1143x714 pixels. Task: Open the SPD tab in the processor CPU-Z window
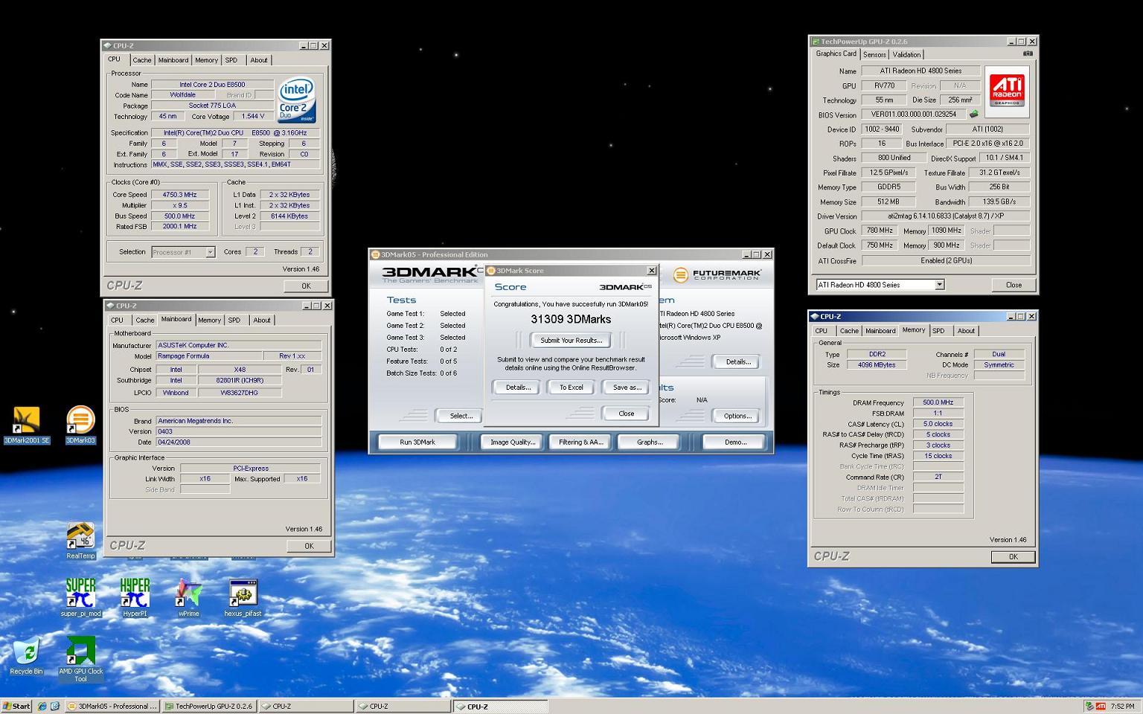pyautogui.click(x=231, y=60)
